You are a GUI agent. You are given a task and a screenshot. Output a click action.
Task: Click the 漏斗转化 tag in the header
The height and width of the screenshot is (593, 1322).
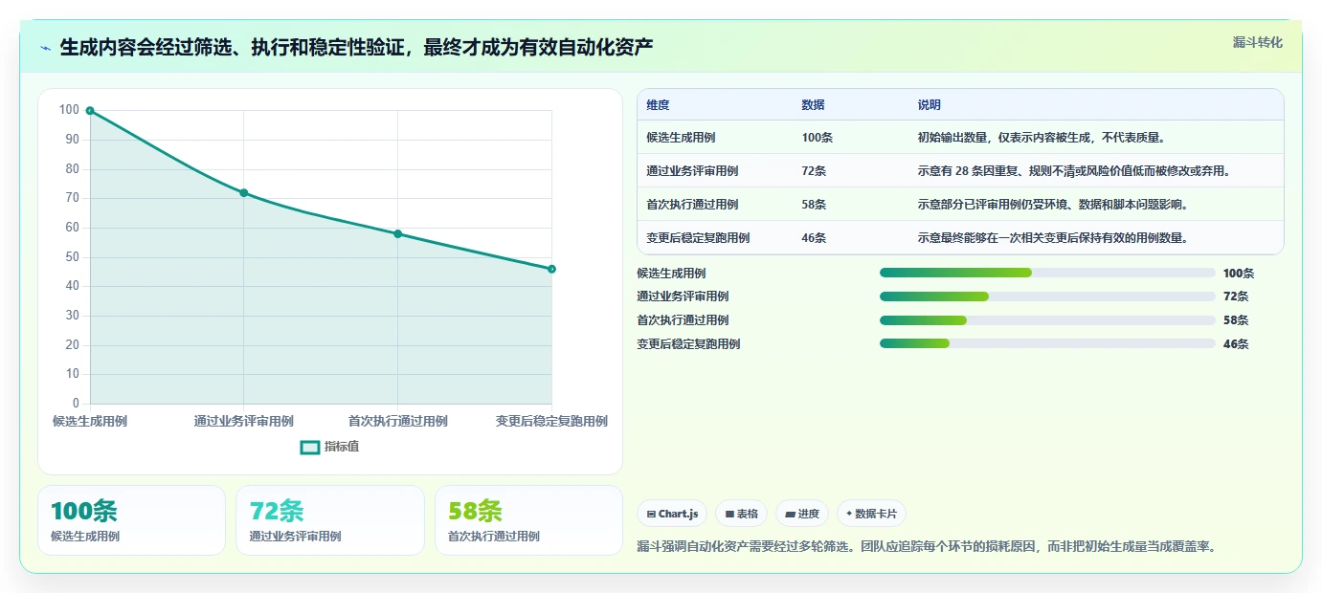(1257, 42)
